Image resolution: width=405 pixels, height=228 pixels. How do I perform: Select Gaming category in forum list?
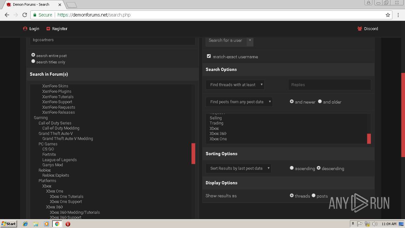click(x=41, y=117)
